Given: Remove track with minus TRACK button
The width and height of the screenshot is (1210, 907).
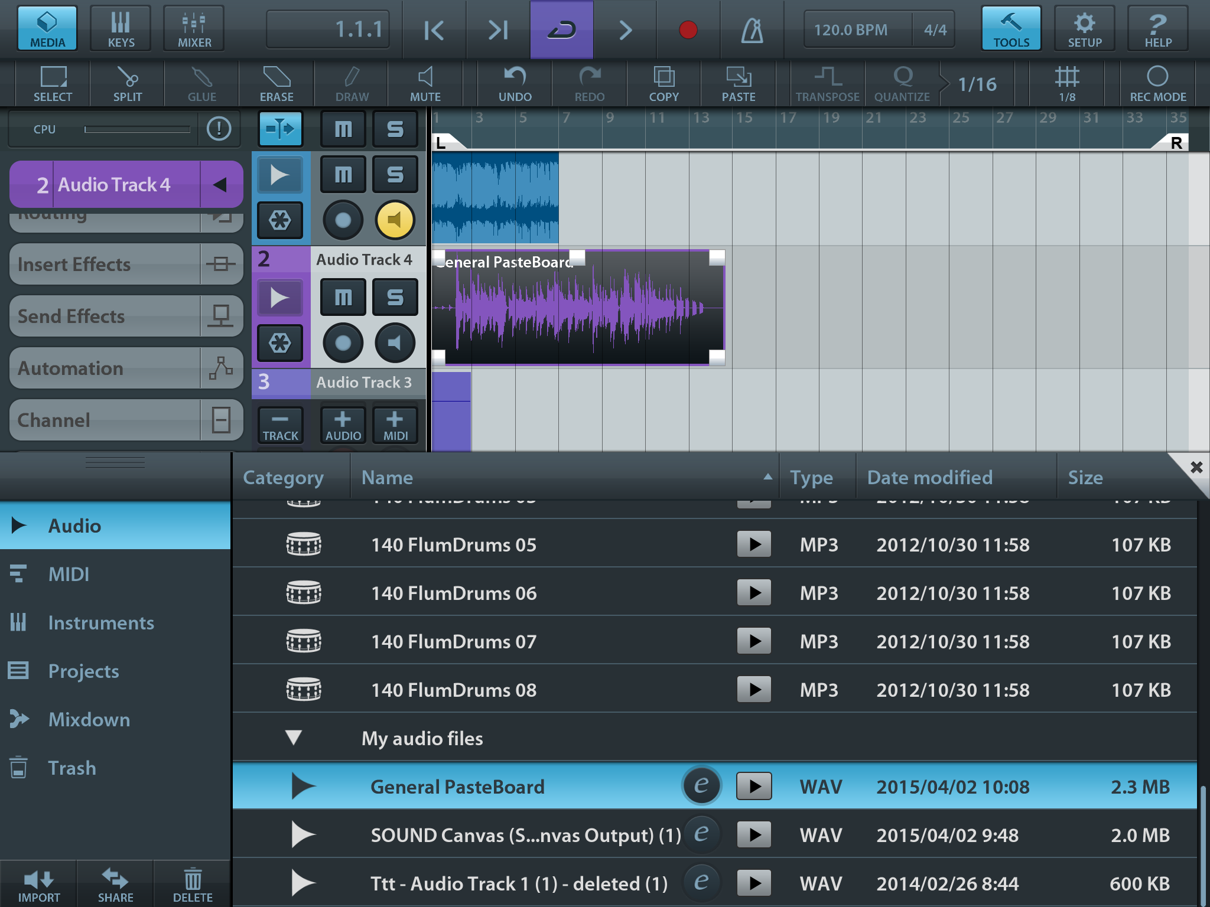Looking at the screenshot, I should pyautogui.click(x=280, y=425).
